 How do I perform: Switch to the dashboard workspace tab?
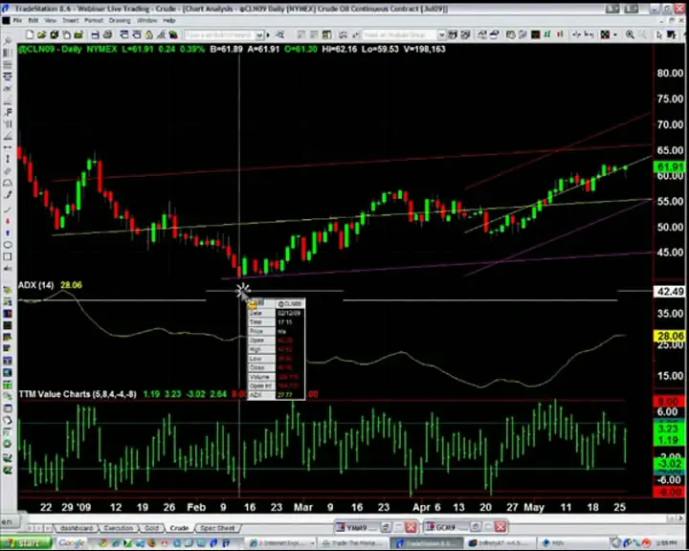coord(76,528)
